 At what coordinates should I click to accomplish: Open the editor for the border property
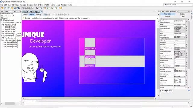tap(186, 50)
